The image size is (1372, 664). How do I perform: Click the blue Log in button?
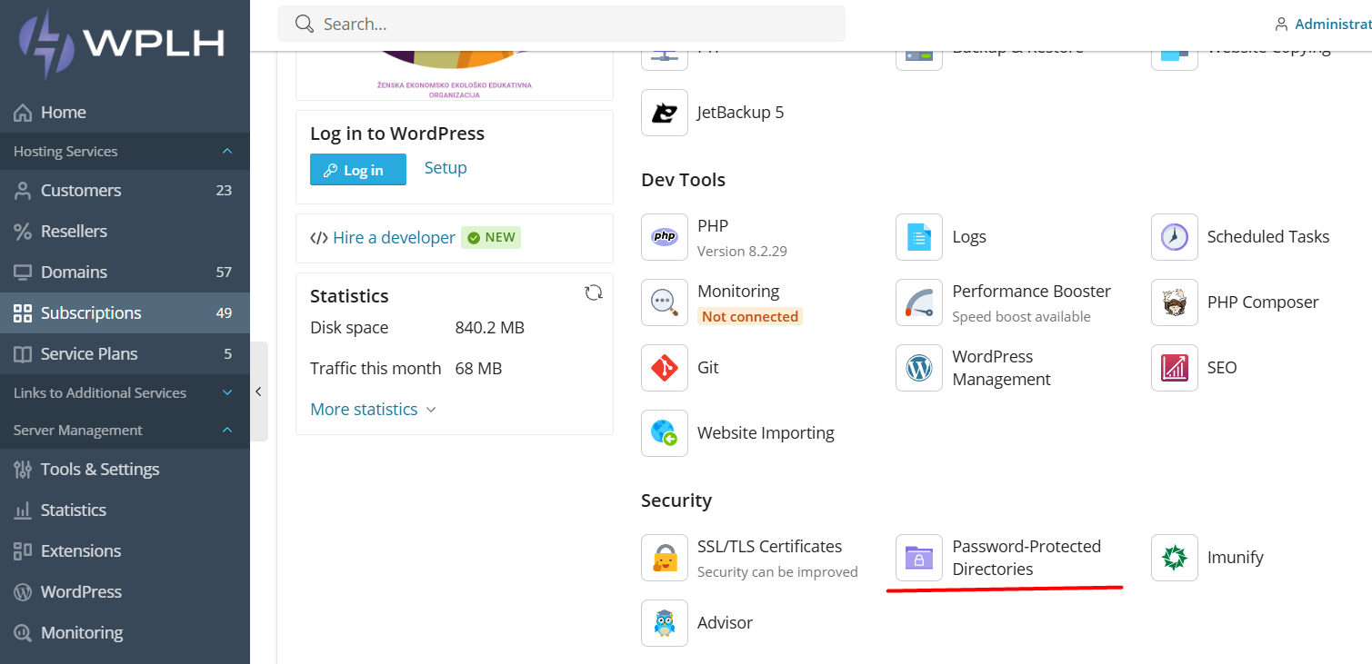358,170
